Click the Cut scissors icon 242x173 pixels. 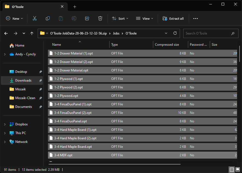click(x=34, y=18)
